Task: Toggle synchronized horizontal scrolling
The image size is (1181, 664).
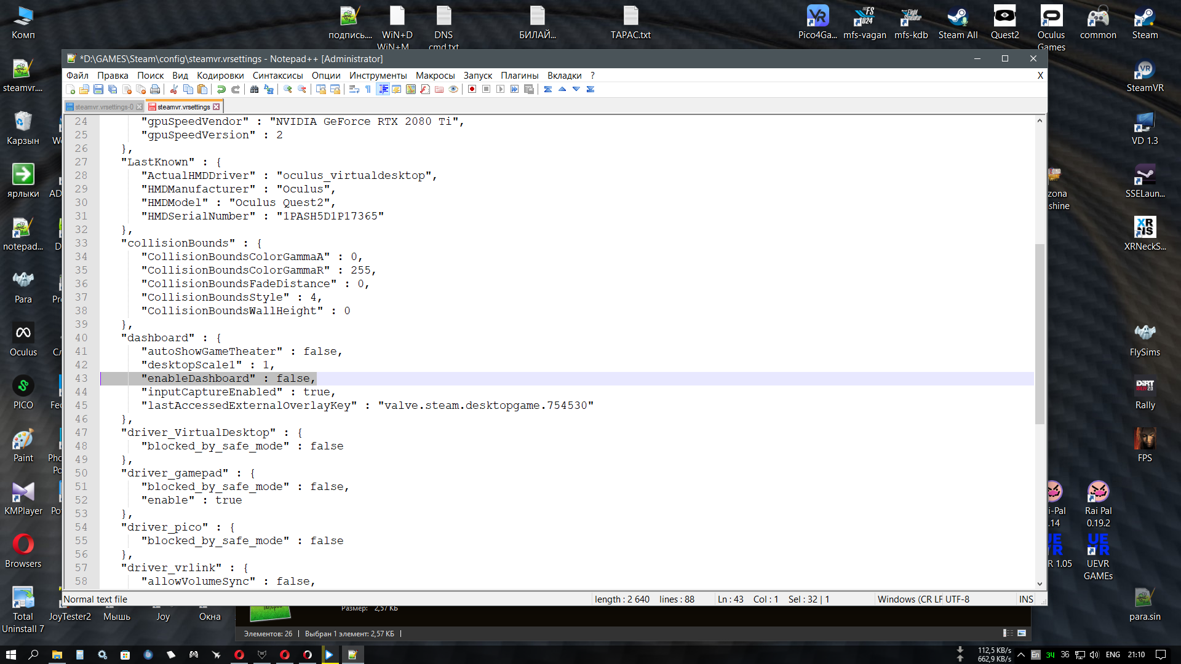Action: (x=335, y=90)
